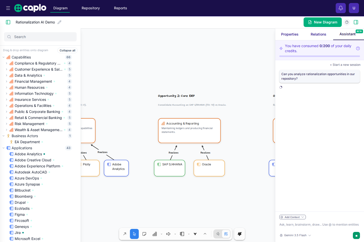Expand the toolbar with caret
The width and height of the screenshot is (364, 242).
(x=205, y=234)
